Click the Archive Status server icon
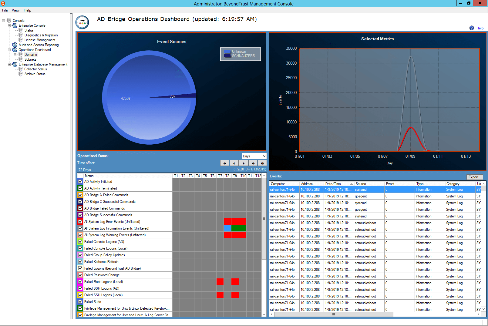This screenshot has width=488, height=326. click(x=21, y=74)
